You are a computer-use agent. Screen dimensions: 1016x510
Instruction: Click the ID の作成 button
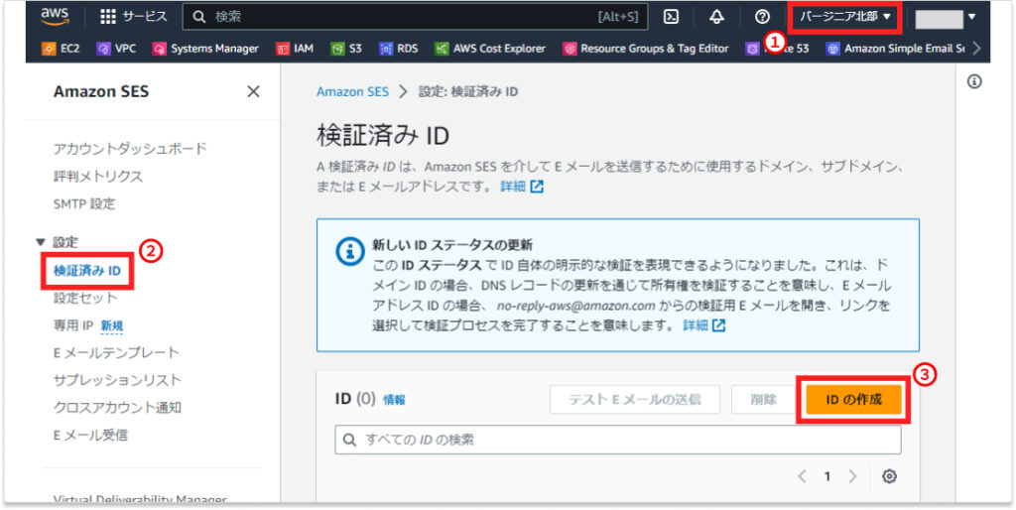point(854,399)
